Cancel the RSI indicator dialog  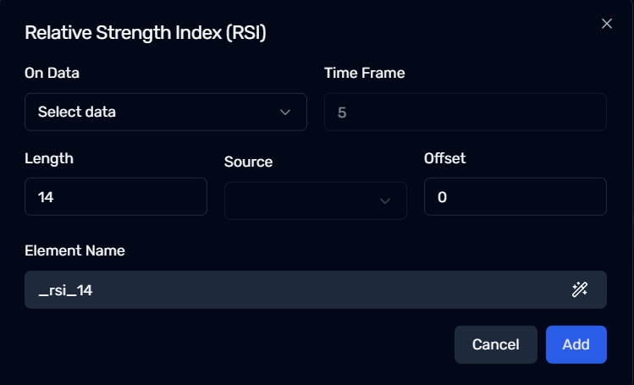click(496, 344)
